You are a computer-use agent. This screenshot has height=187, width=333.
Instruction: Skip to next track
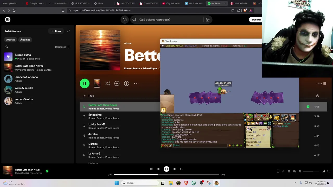[x=175, y=169]
